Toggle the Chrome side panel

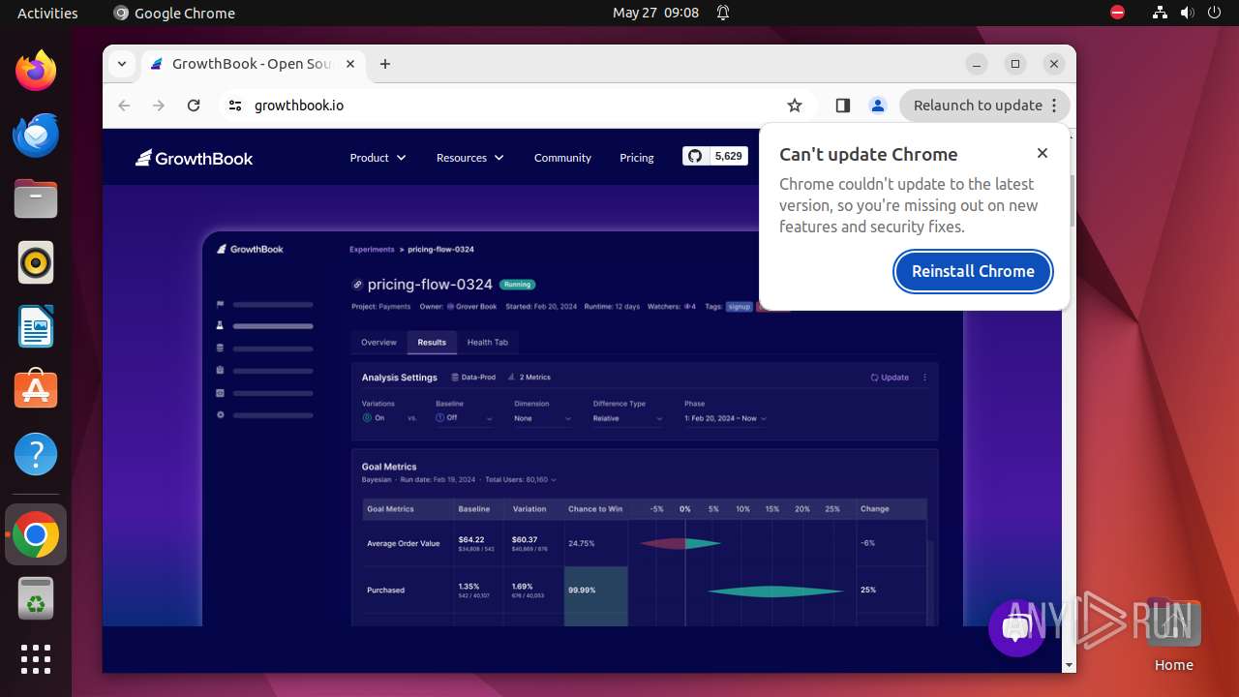(842, 106)
